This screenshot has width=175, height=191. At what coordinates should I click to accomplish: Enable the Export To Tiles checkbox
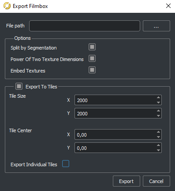19,86
